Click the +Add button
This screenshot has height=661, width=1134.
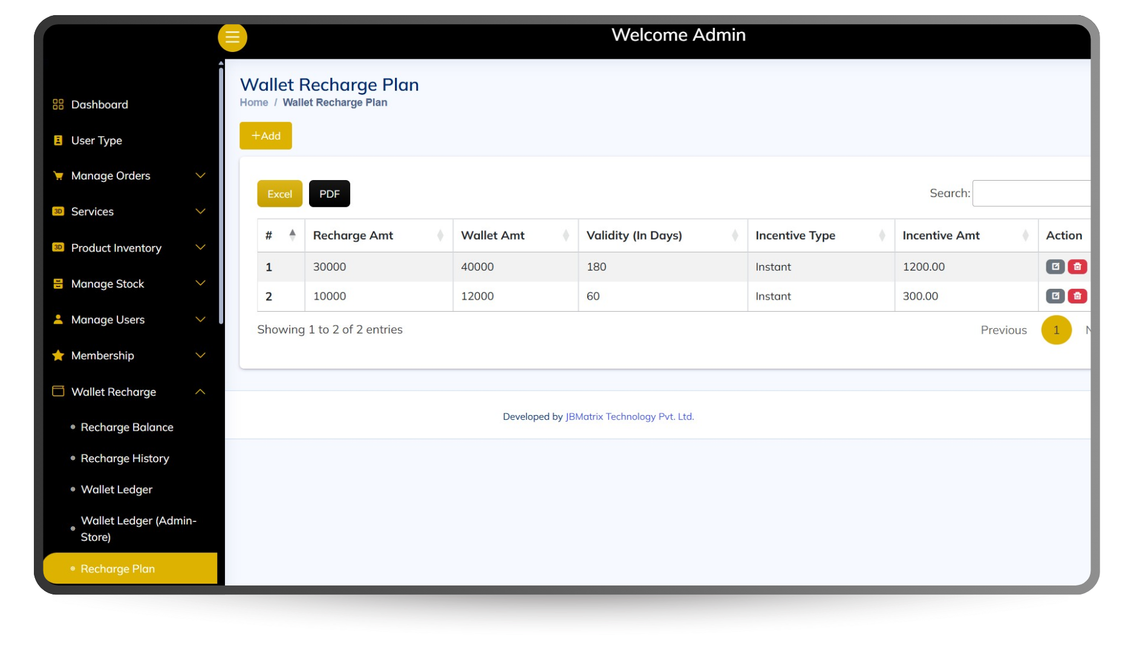[266, 136]
